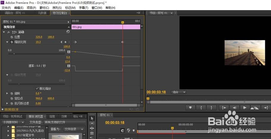Screen dimensions: 271x139
Task: Go to out point button
Action: coord(266,108)
